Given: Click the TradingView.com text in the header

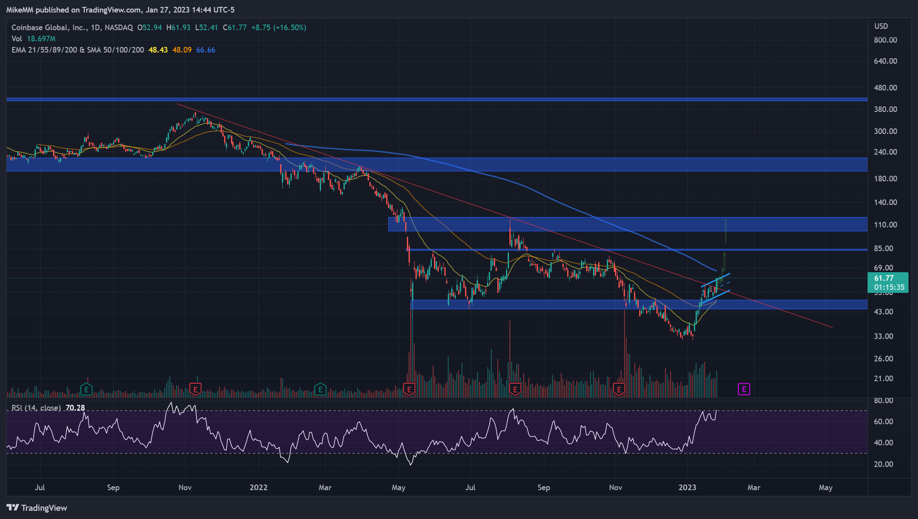Looking at the screenshot, I should click(111, 10).
